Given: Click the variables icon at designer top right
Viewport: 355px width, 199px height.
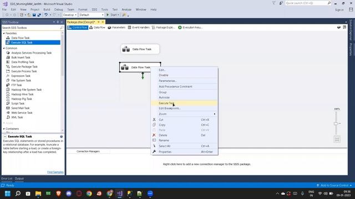Looking at the screenshot, I should click(x=339, y=27).
